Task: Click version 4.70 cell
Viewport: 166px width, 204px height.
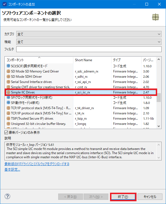Action: 146,87
